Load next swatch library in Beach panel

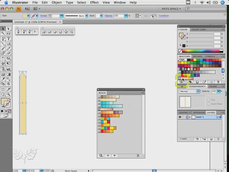pyautogui.click(x=115, y=156)
